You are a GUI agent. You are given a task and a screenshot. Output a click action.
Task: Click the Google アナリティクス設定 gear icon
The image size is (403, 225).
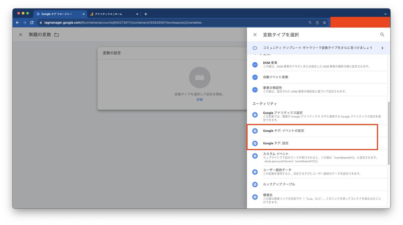255,115
